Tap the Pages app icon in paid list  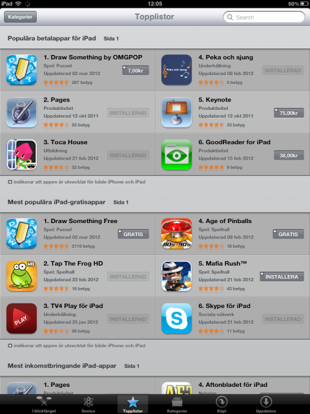(21, 112)
